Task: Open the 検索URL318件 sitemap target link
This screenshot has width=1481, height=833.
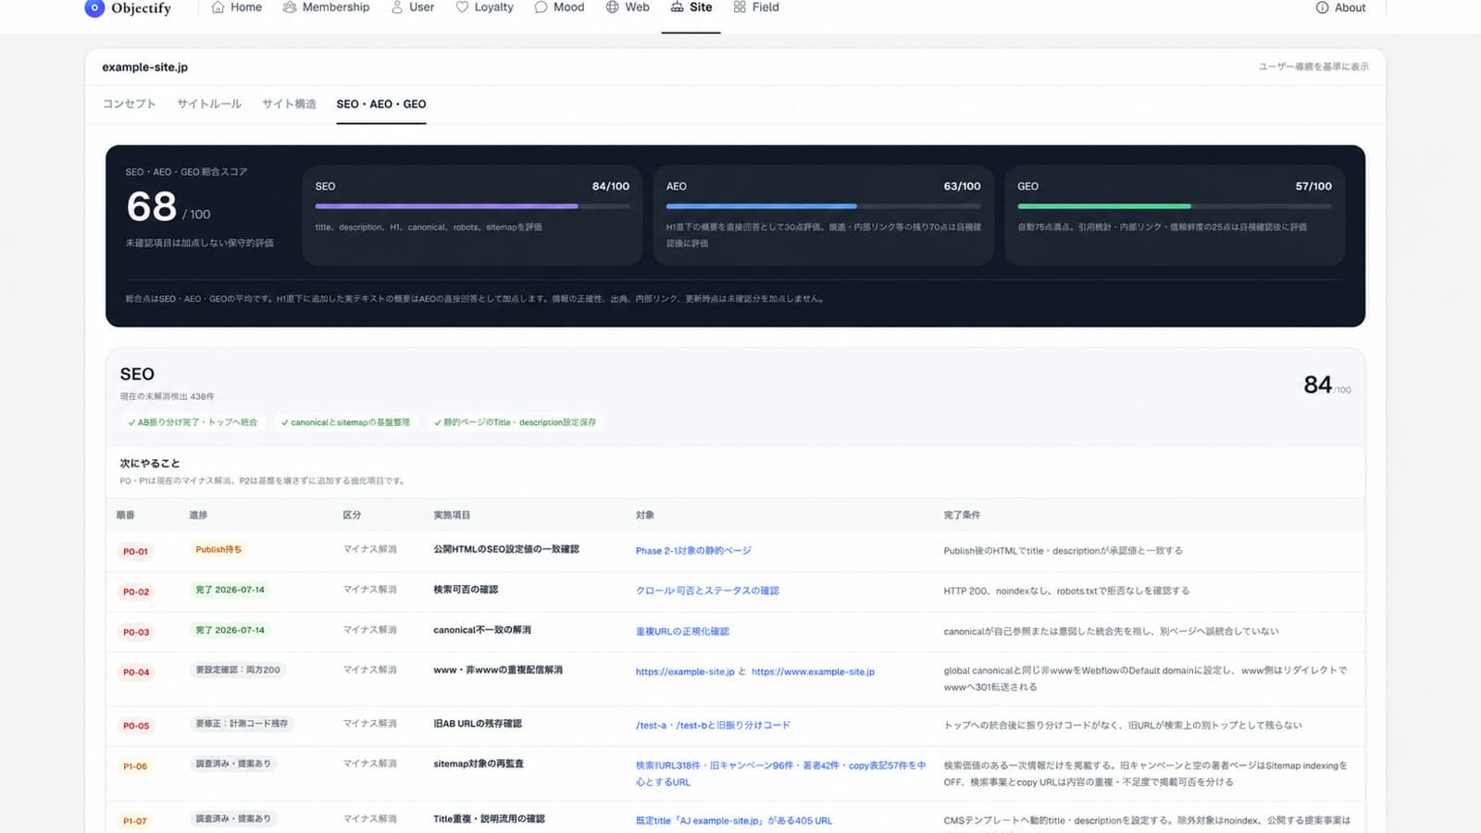Action: point(780,774)
